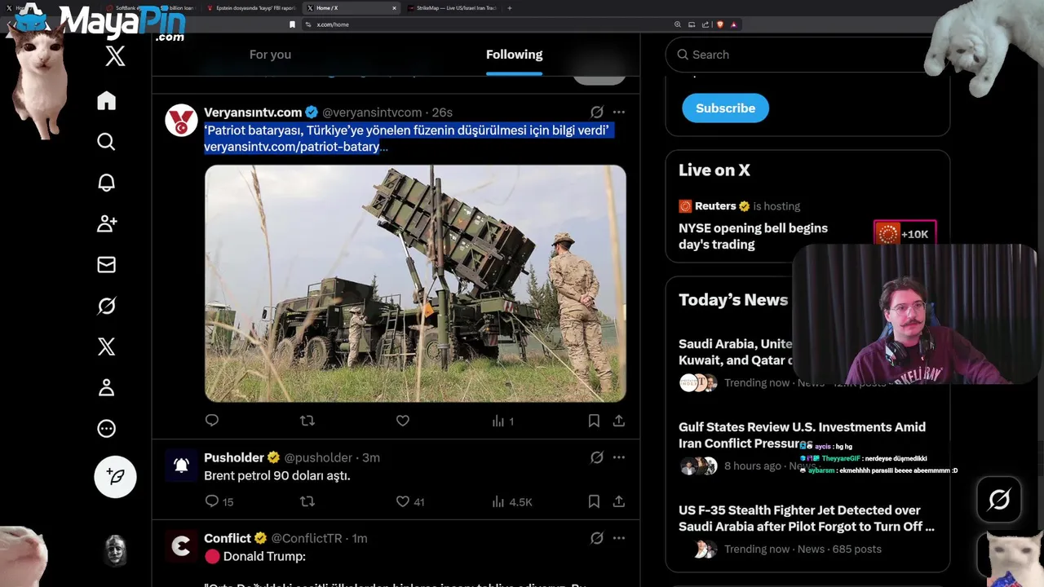Open the Follow people icon in sidebar
The image size is (1044, 587).
click(x=107, y=223)
